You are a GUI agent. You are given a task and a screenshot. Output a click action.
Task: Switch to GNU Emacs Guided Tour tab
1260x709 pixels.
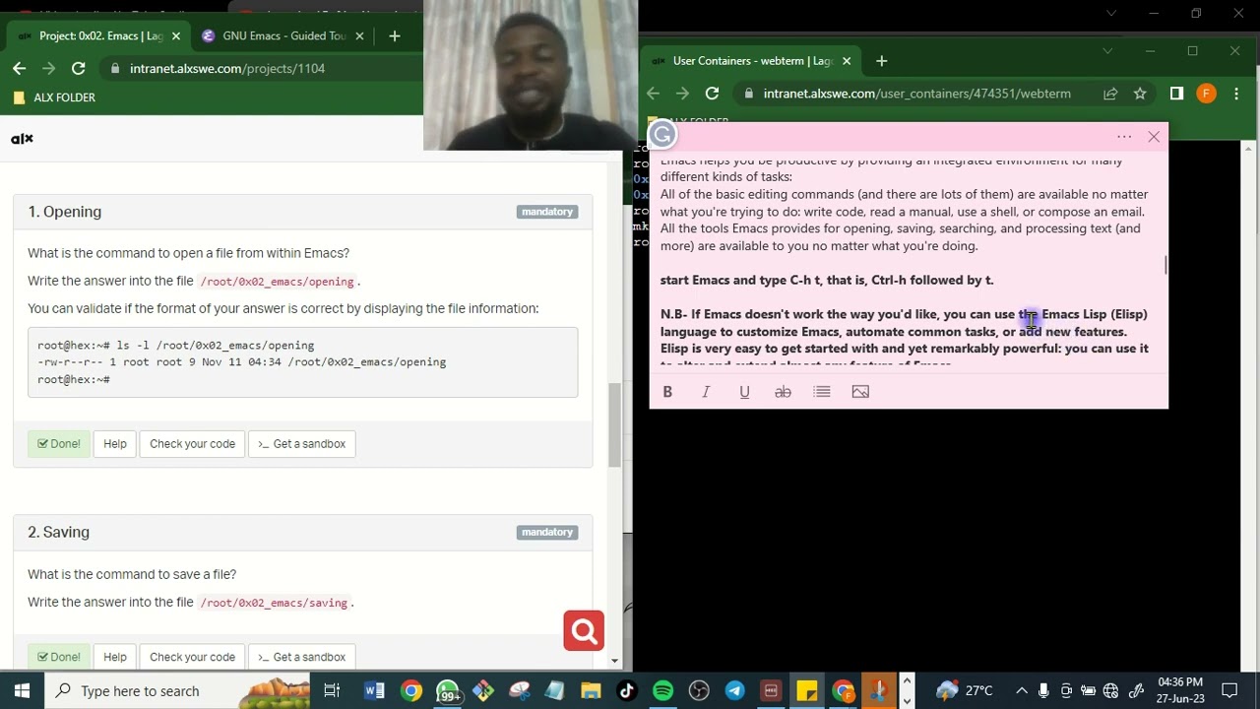283,35
